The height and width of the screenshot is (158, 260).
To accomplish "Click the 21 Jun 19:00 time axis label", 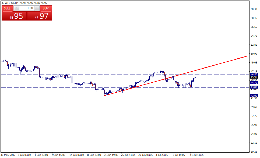I will 111,155.
